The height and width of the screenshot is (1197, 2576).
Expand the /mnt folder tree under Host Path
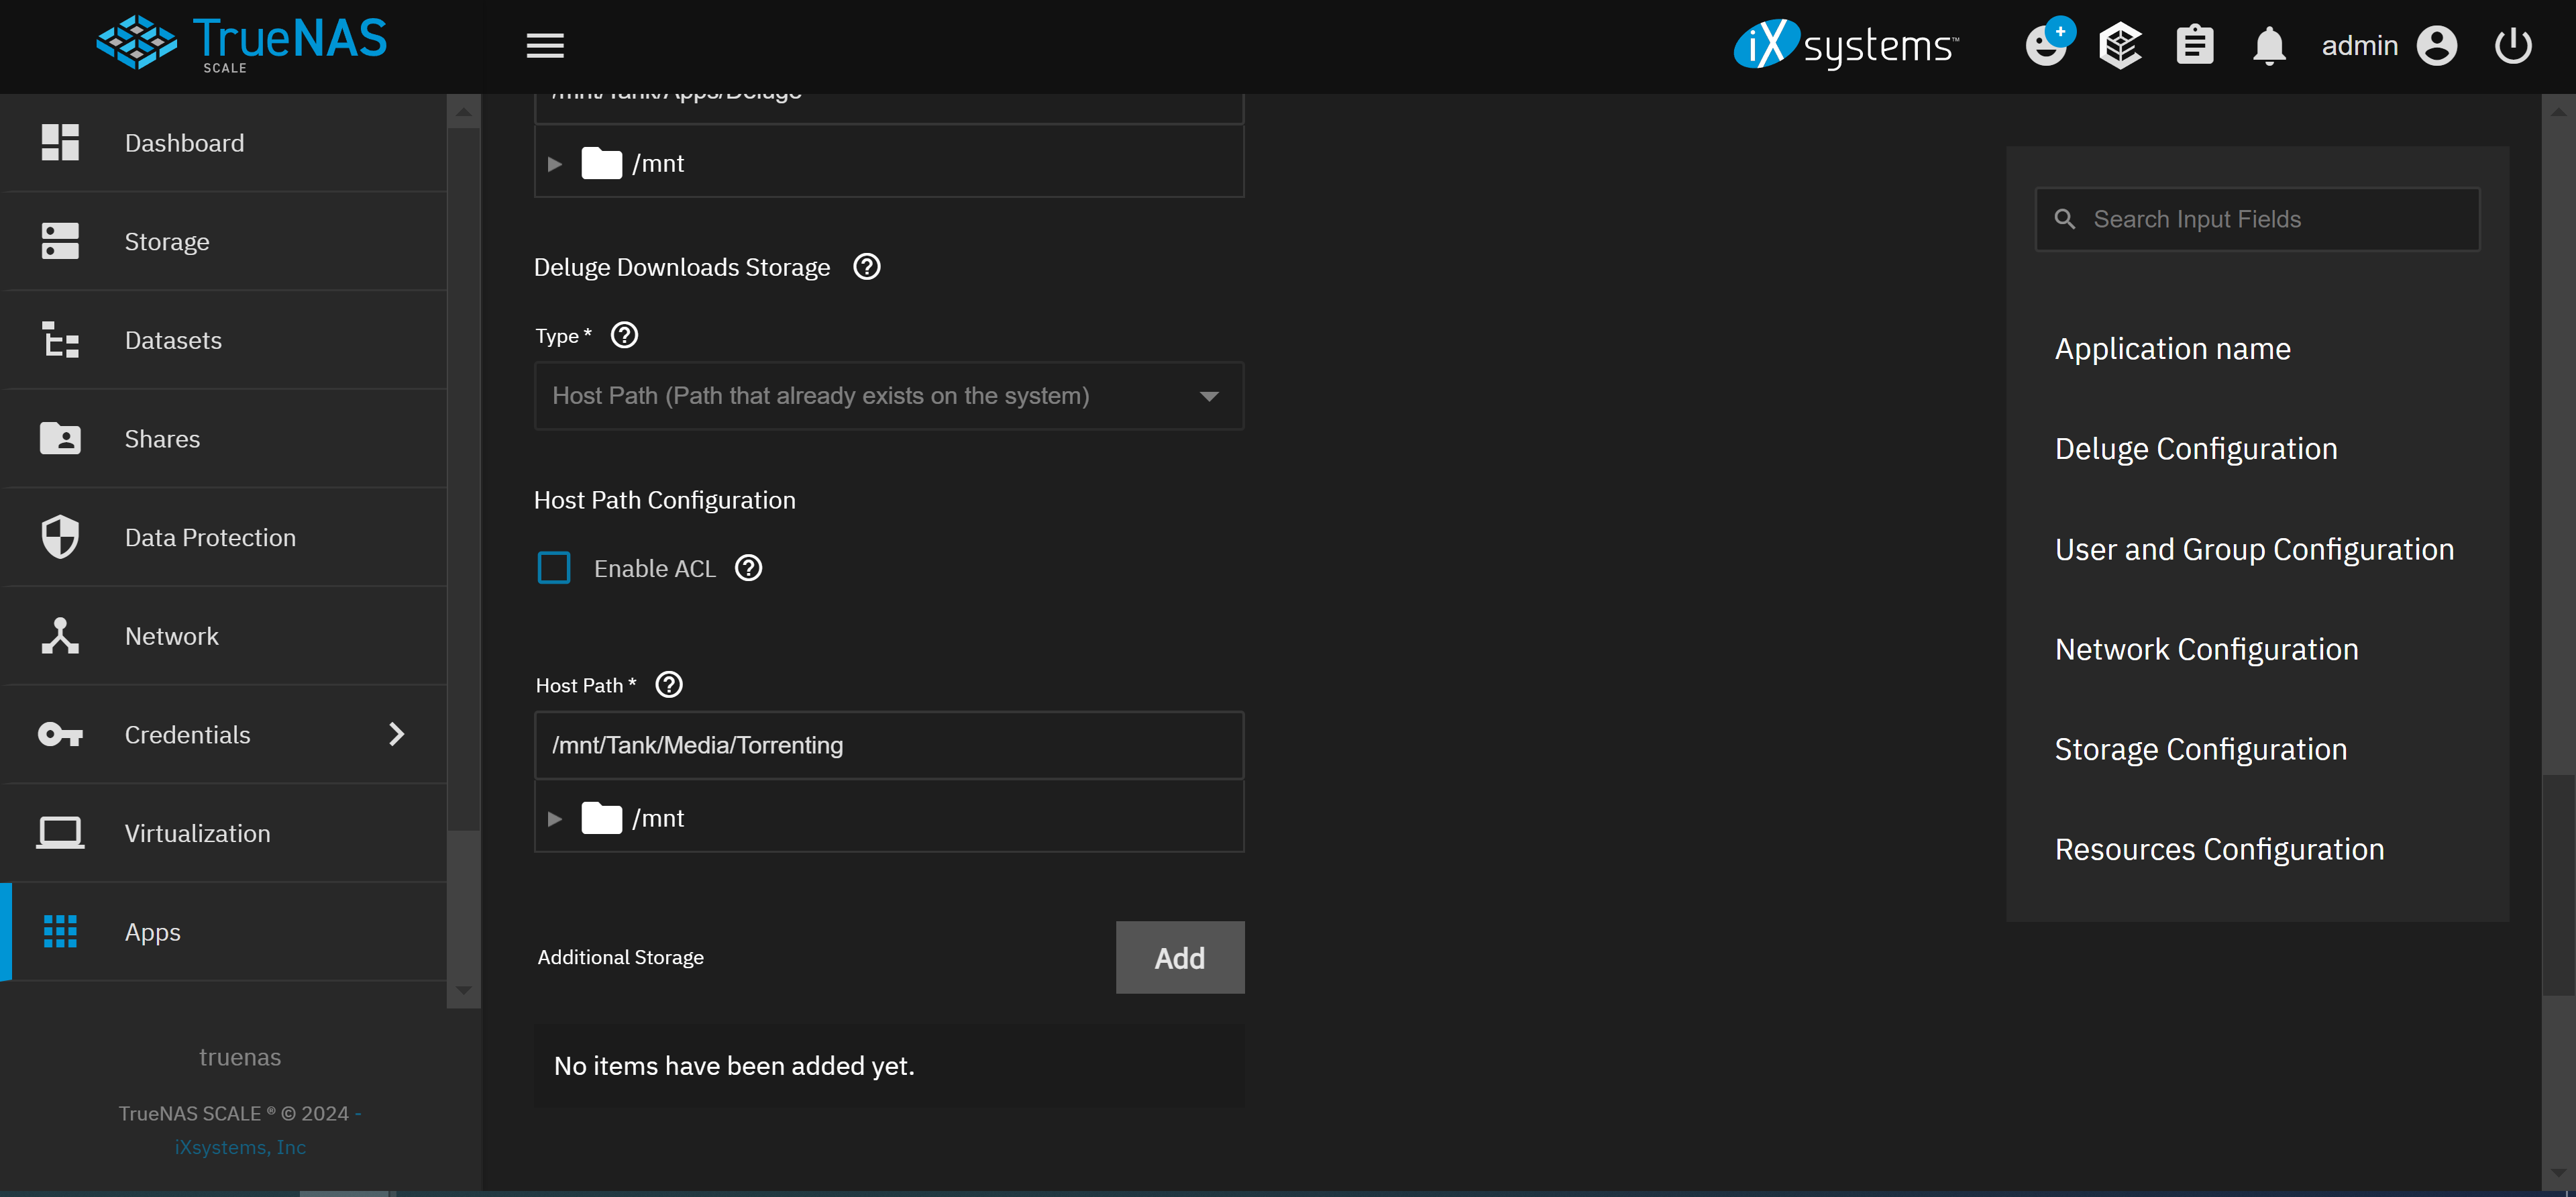tap(556, 817)
